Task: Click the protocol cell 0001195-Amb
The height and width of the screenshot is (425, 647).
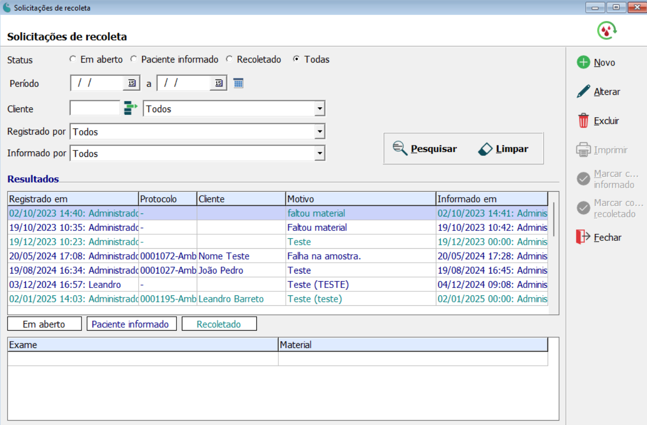Action: (168, 299)
